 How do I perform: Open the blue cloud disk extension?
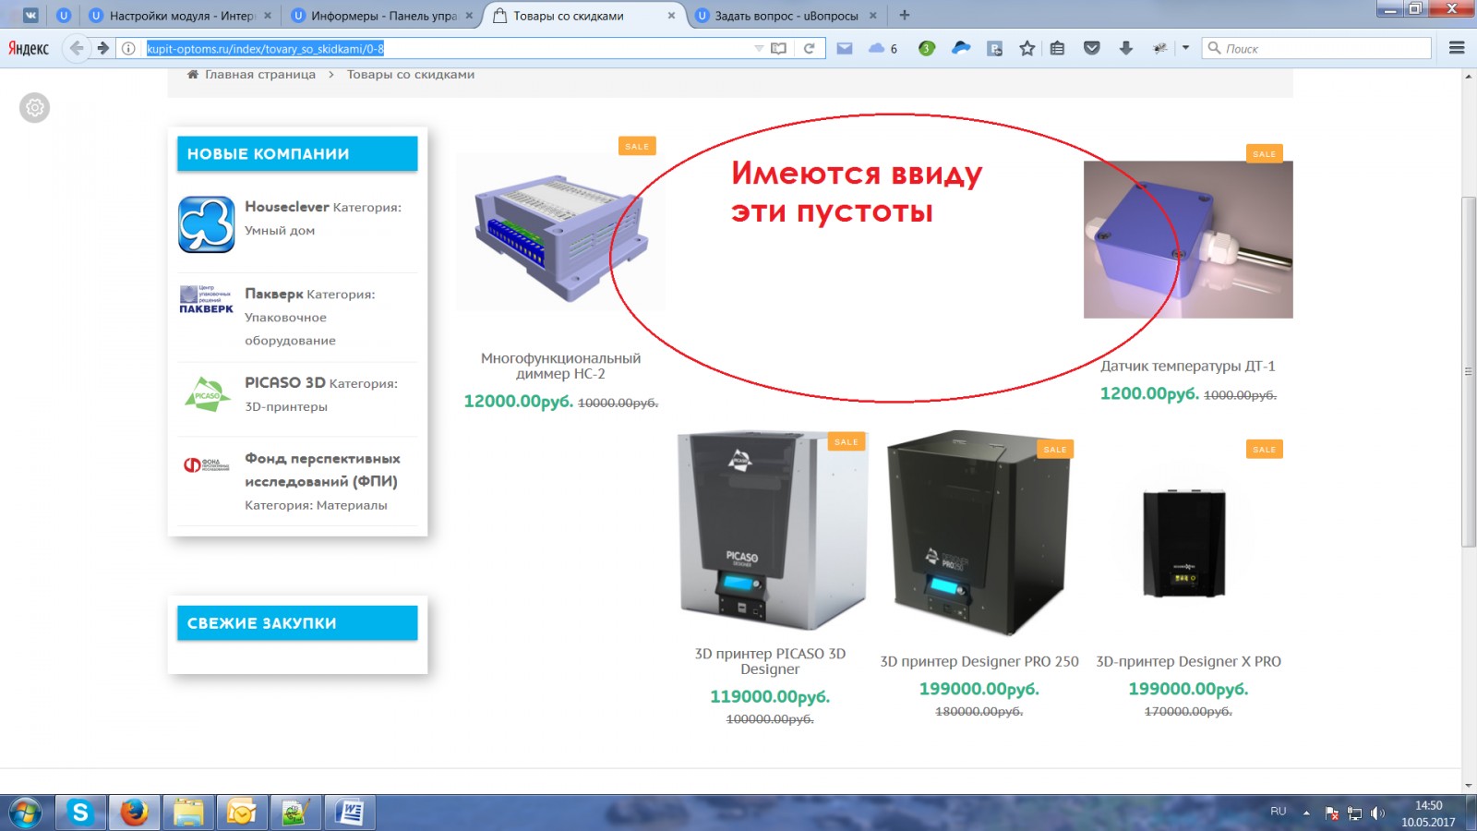pyautogui.click(x=961, y=48)
